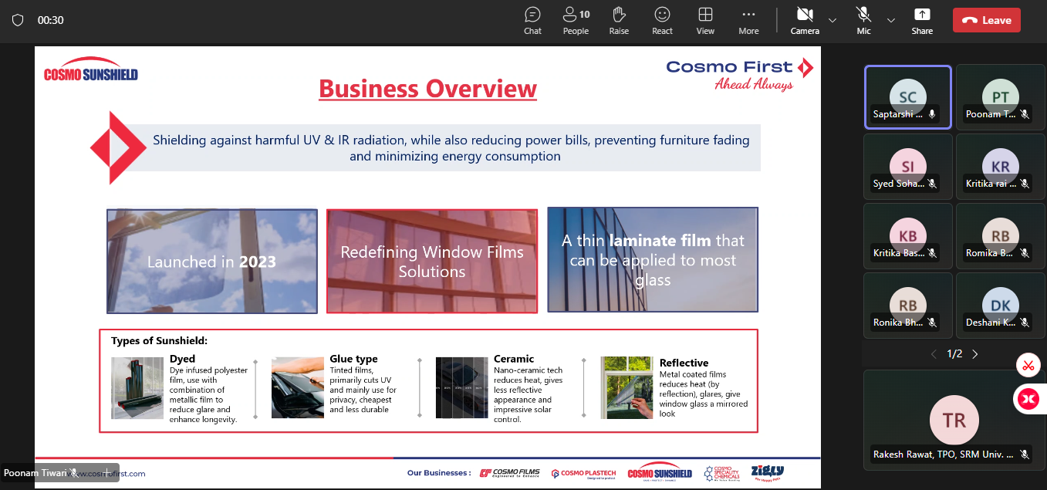Screen dimensions: 1047x490
Task: Start sharing with the Share button
Action: (922, 21)
